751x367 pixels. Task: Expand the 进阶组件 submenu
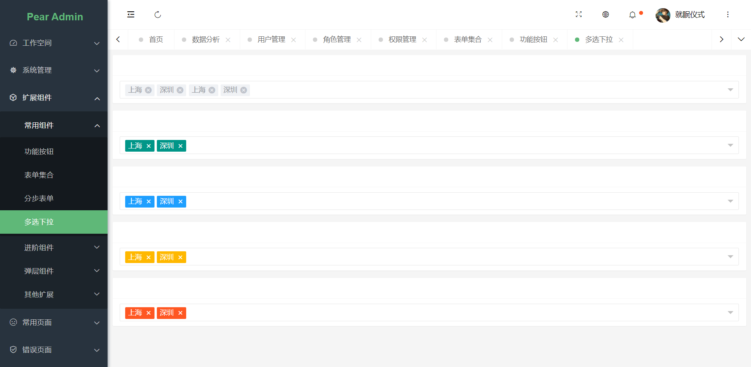[x=54, y=248]
